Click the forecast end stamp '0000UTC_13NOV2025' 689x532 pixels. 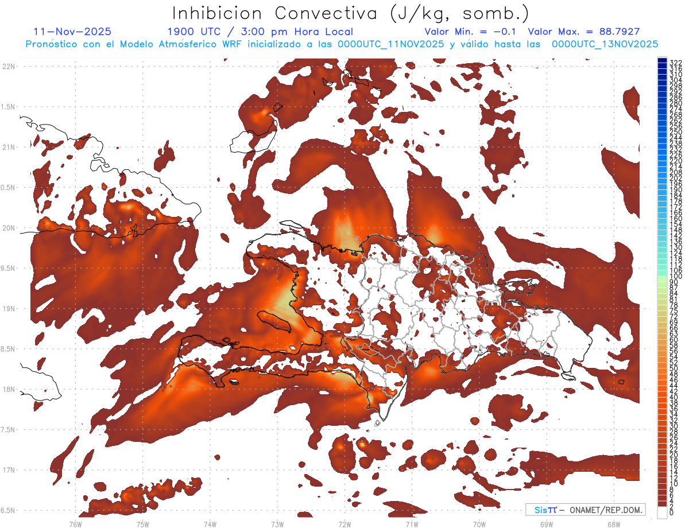pyautogui.click(x=605, y=44)
